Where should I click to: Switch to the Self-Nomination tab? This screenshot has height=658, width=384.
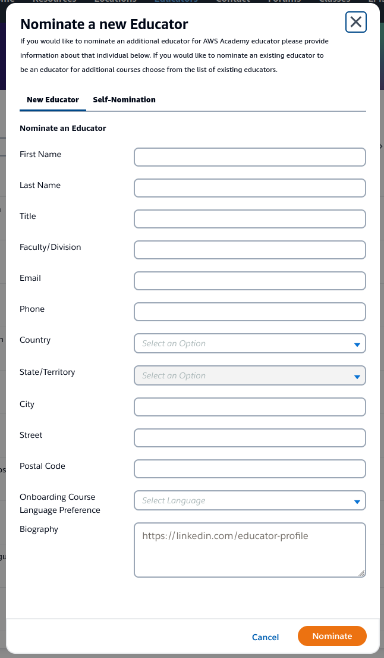[124, 100]
